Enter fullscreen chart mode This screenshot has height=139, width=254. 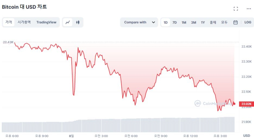[236, 9]
